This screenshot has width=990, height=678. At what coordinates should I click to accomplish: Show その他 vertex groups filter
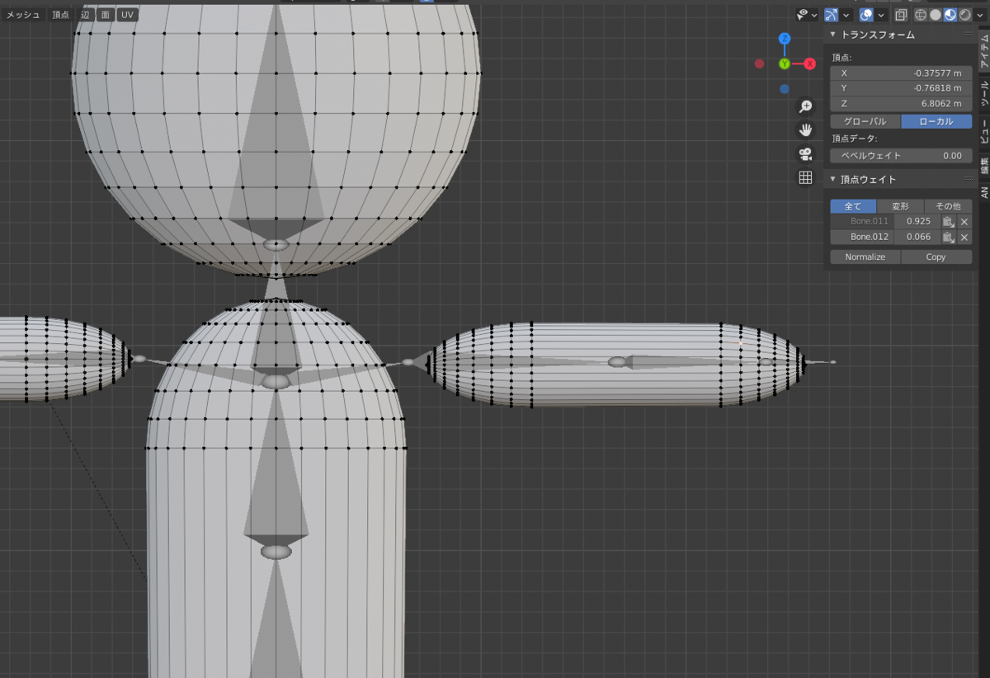pos(948,206)
